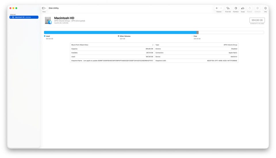Click the 297,19 GB value under Free legend
Screen dimensions: 276x158
[x=197, y=39]
